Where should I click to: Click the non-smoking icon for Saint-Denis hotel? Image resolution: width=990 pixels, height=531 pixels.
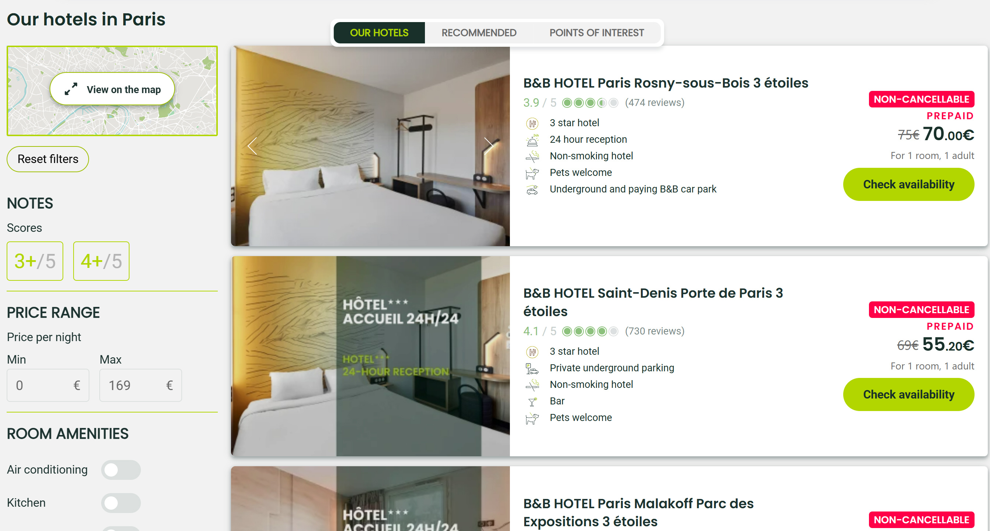point(532,385)
